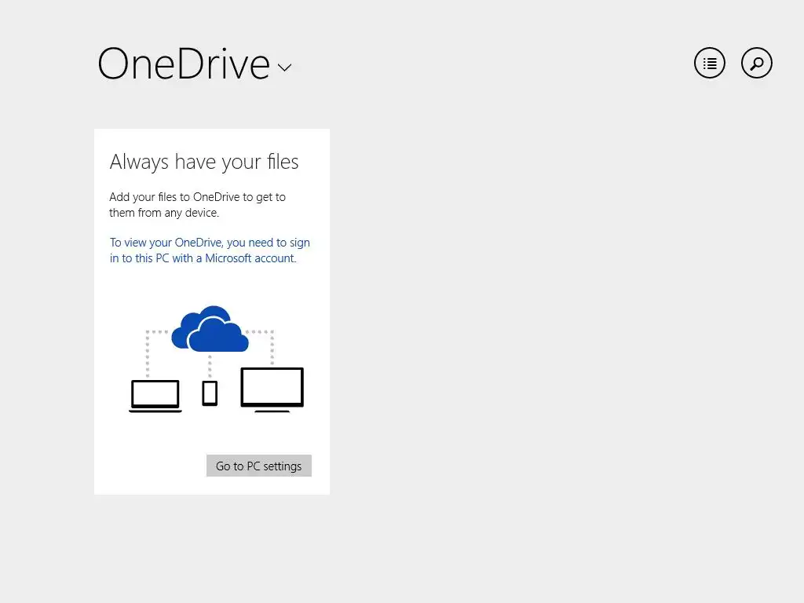Click the phone icon in the illustration
This screenshot has width=804, height=603.
[x=210, y=393]
